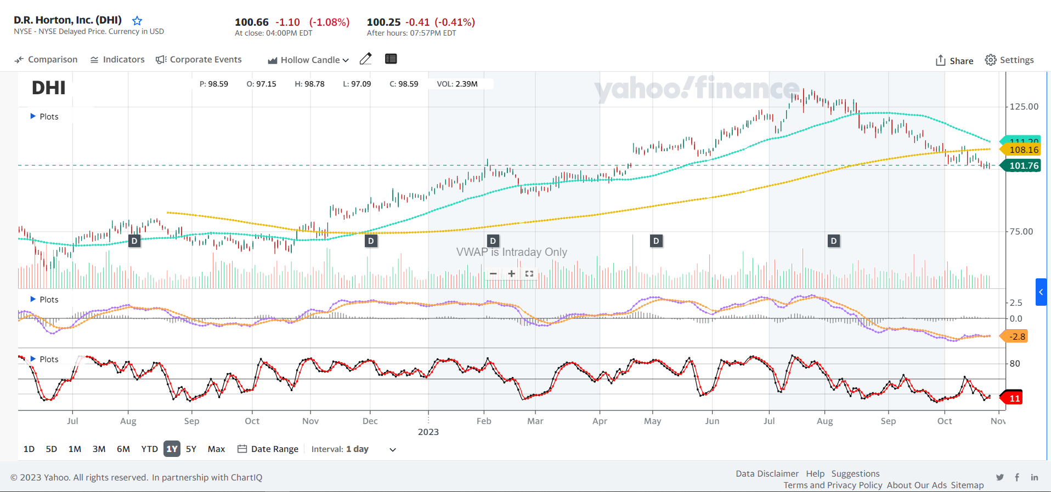The width and height of the screenshot is (1051, 492).
Task: Select the 5Y range
Action: [x=191, y=449]
